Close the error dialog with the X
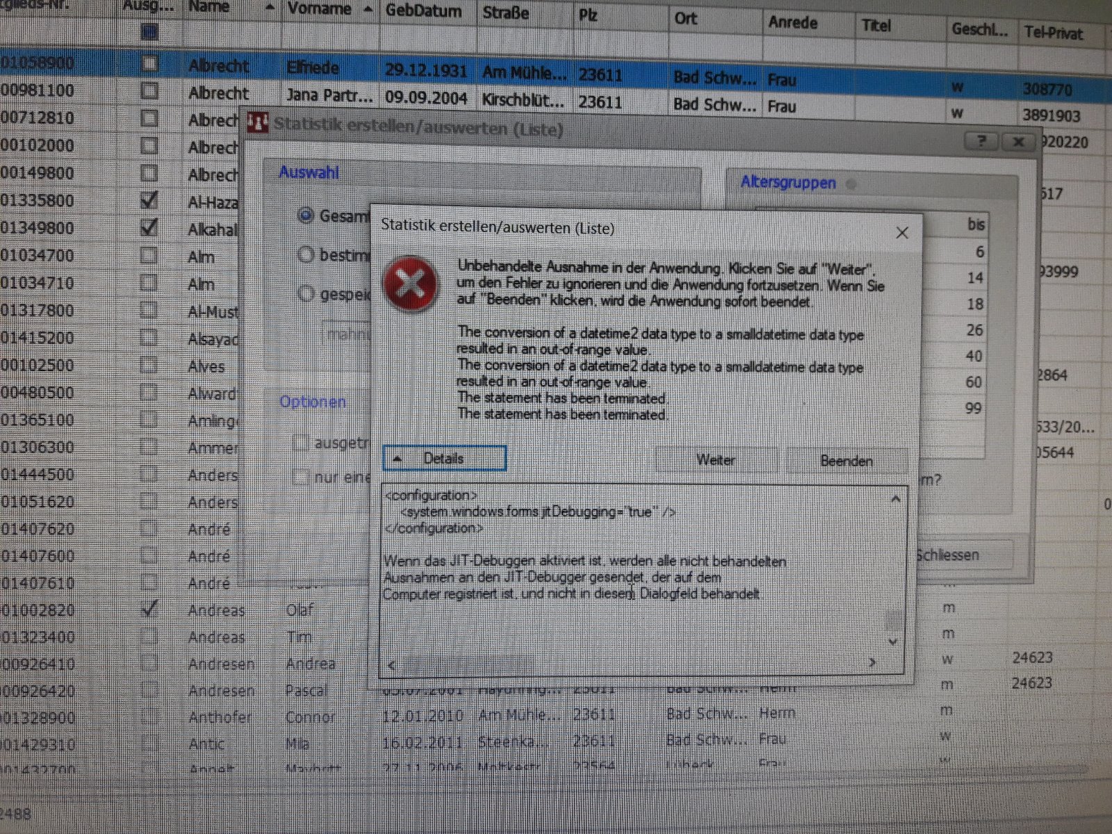This screenshot has width=1112, height=834. (x=901, y=234)
